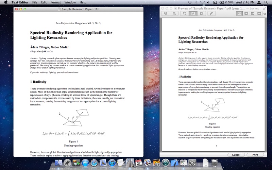The height and width of the screenshot is (170, 272).
Task: Open the Wi-Fi status menu
Action: [x=202, y=2]
